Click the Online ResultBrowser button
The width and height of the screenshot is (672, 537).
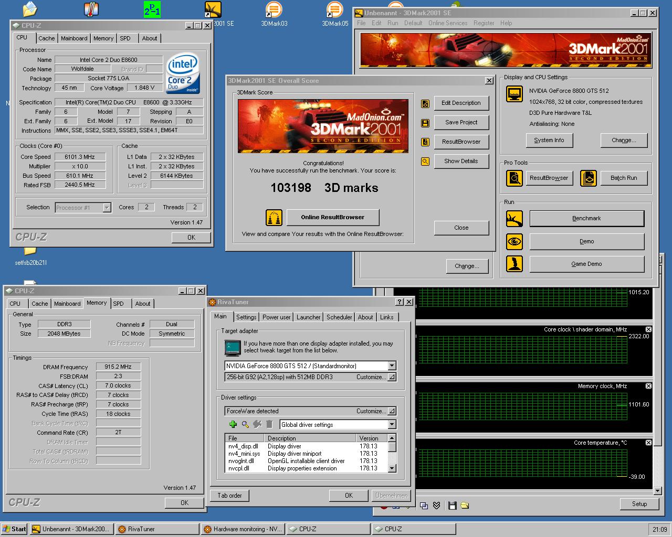click(x=332, y=217)
